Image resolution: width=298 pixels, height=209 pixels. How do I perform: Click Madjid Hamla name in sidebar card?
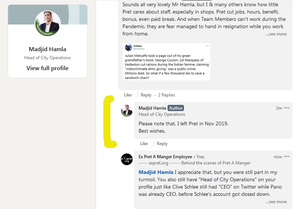[x=47, y=49]
